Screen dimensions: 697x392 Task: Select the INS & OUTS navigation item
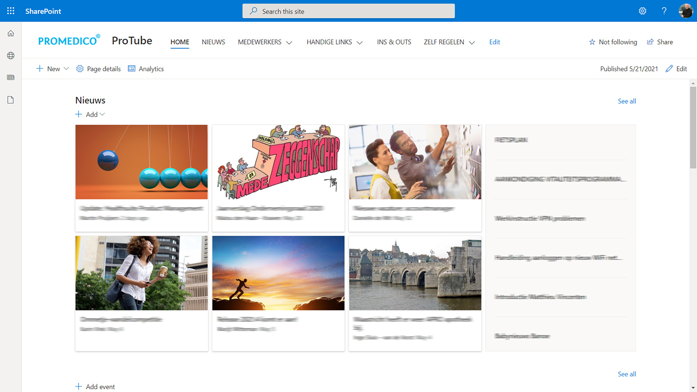[394, 42]
